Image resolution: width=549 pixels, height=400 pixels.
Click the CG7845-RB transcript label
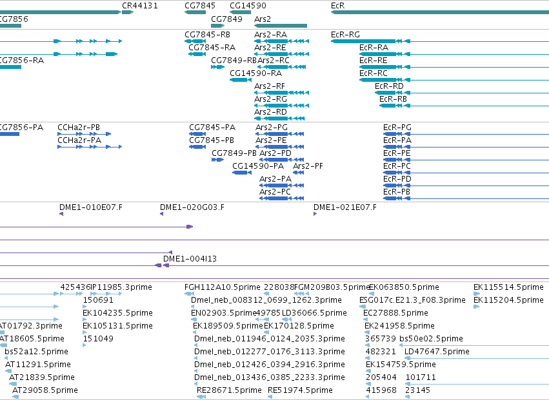tap(207, 35)
